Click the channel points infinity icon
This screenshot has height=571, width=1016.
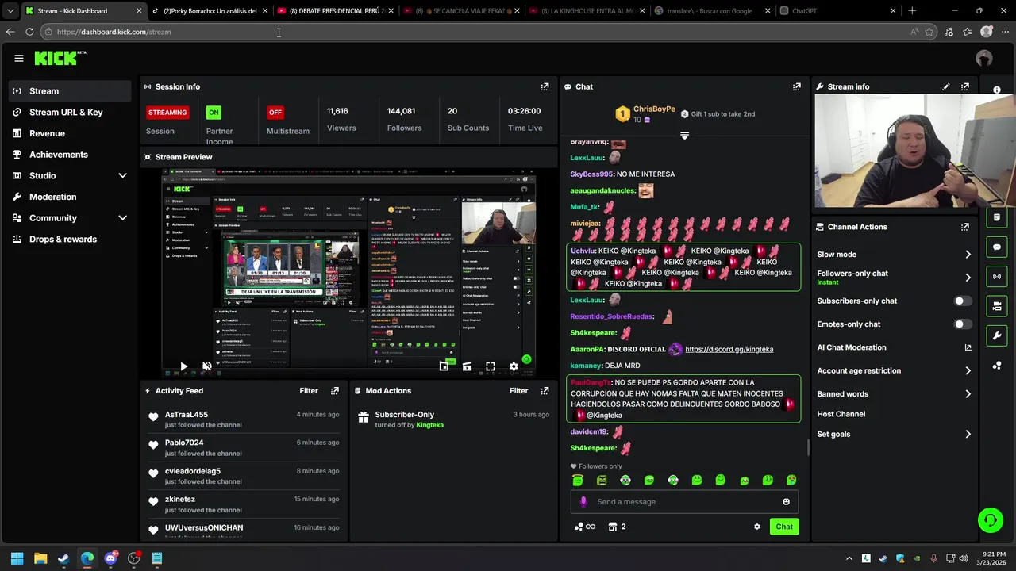585,527
